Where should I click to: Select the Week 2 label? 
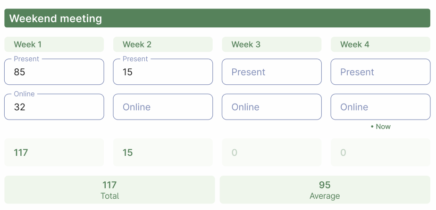[x=163, y=44]
